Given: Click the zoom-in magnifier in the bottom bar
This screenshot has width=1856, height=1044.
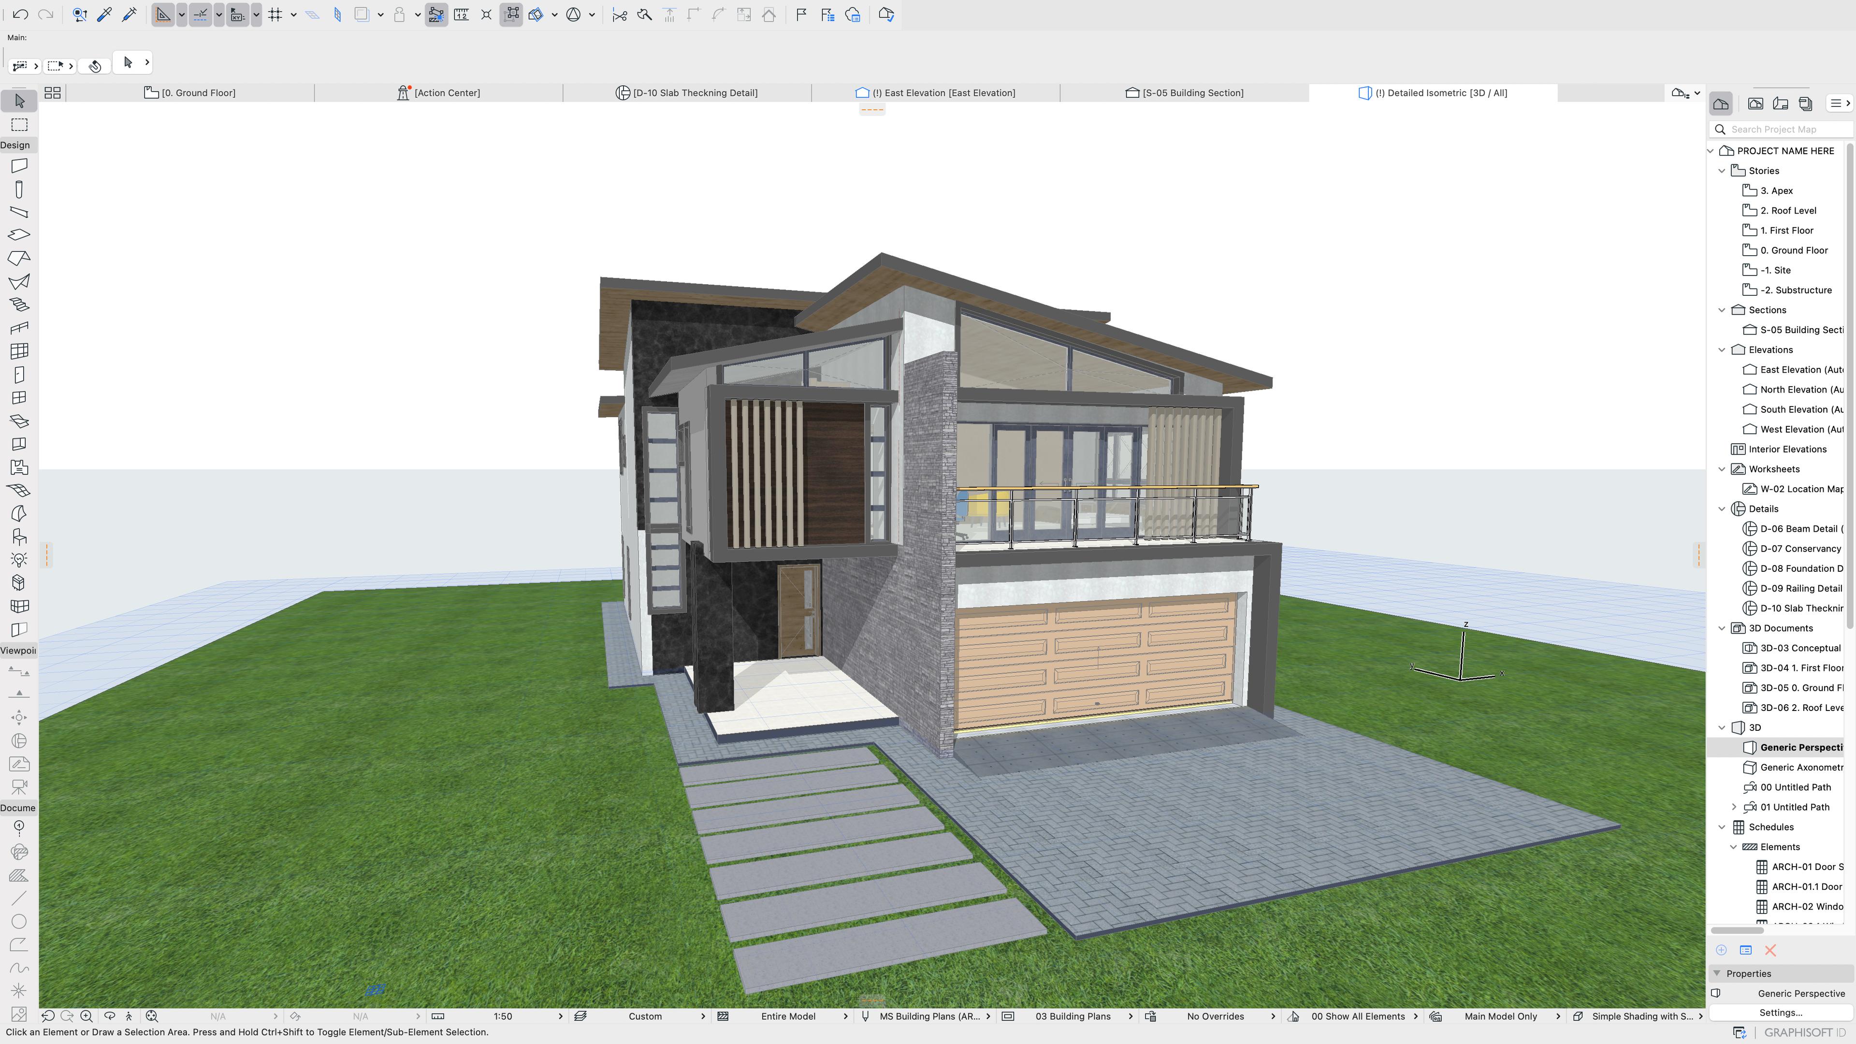Looking at the screenshot, I should (87, 1016).
